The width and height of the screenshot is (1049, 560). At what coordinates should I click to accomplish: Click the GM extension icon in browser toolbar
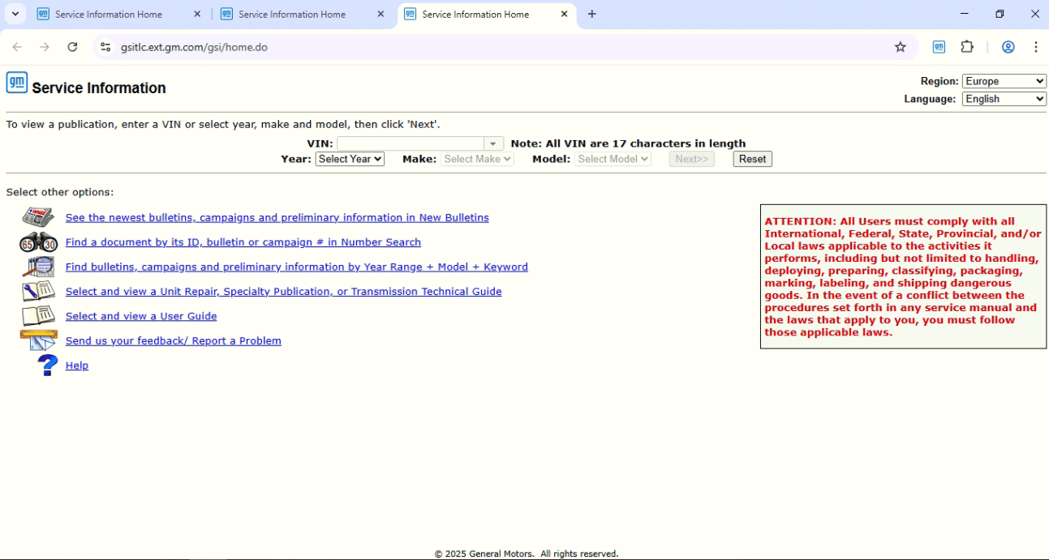[939, 46]
